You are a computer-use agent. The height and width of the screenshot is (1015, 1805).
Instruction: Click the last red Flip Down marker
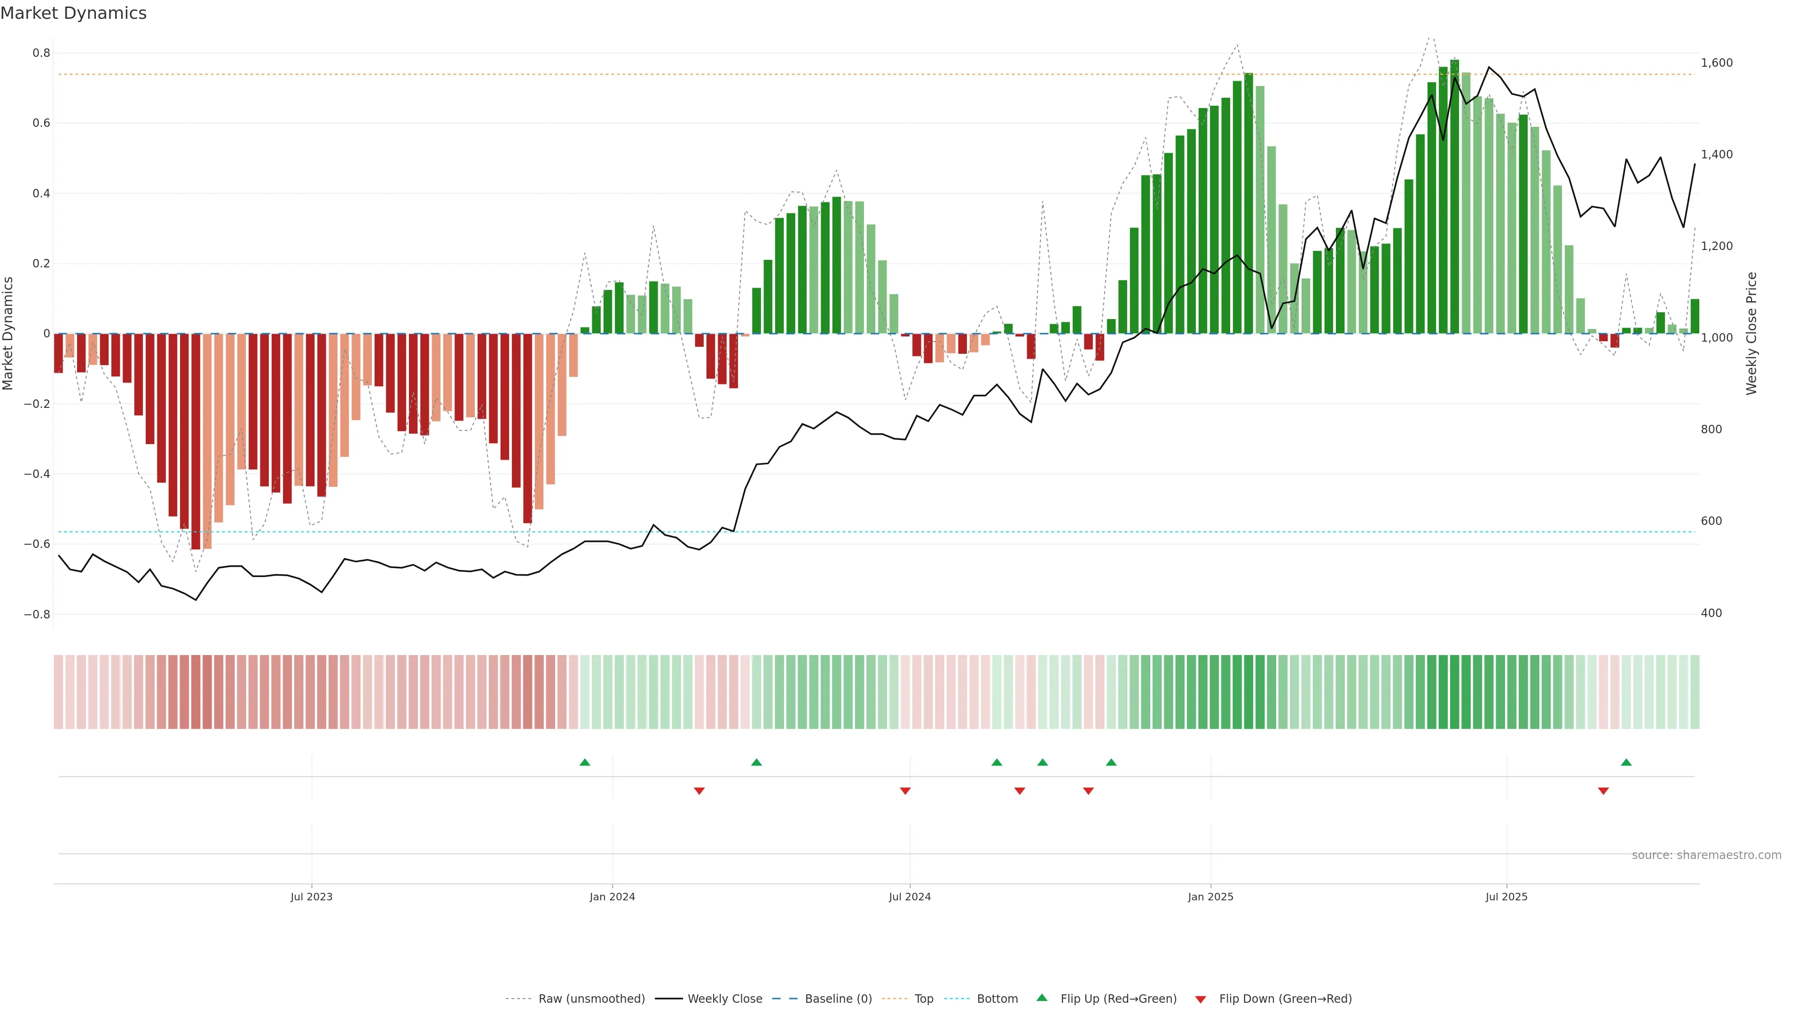click(x=1603, y=791)
